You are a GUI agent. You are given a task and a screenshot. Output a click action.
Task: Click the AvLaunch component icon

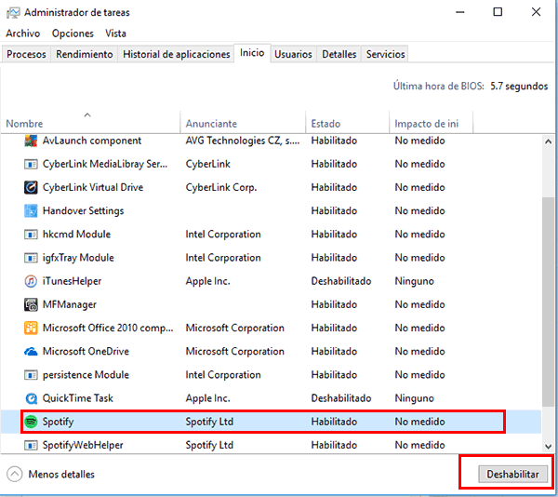(x=31, y=141)
